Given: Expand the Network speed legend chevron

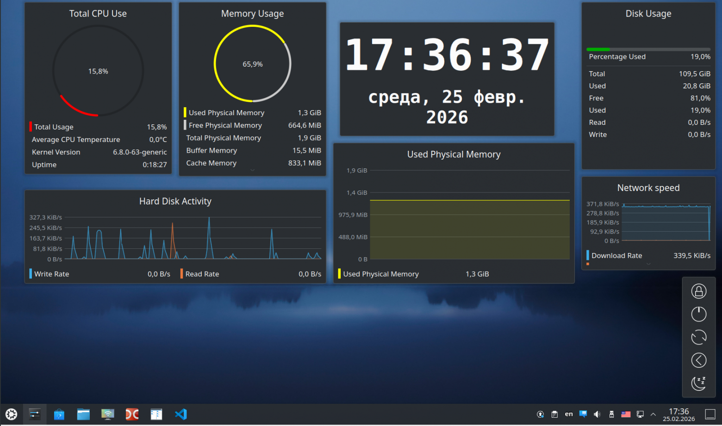Looking at the screenshot, I should click(x=648, y=264).
